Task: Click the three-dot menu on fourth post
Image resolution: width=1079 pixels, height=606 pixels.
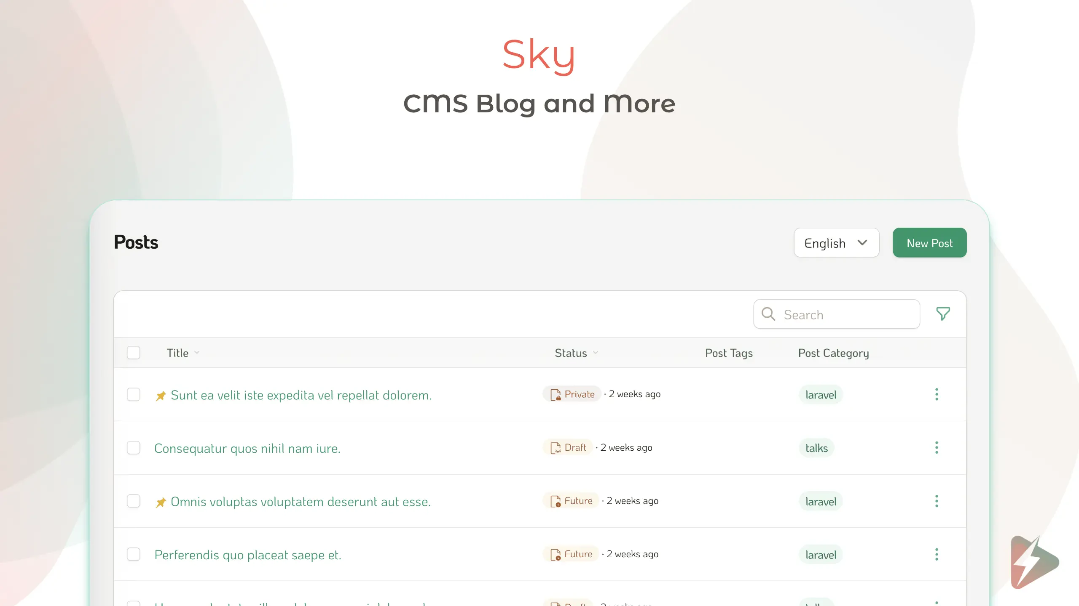Action: pyautogui.click(x=936, y=554)
